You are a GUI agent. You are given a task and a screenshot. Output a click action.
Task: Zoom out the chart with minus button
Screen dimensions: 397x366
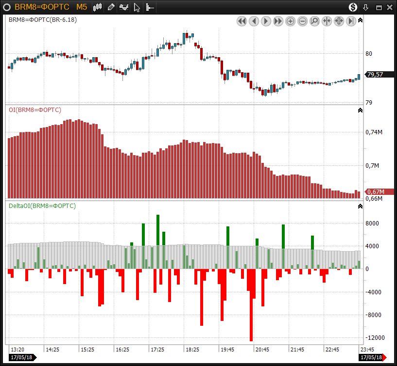pyautogui.click(x=303, y=21)
